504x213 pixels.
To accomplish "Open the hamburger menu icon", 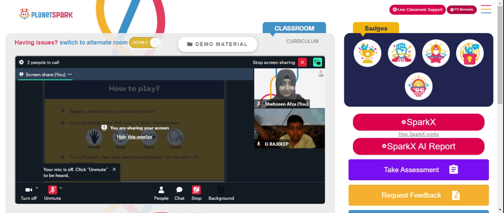I will [x=486, y=9].
